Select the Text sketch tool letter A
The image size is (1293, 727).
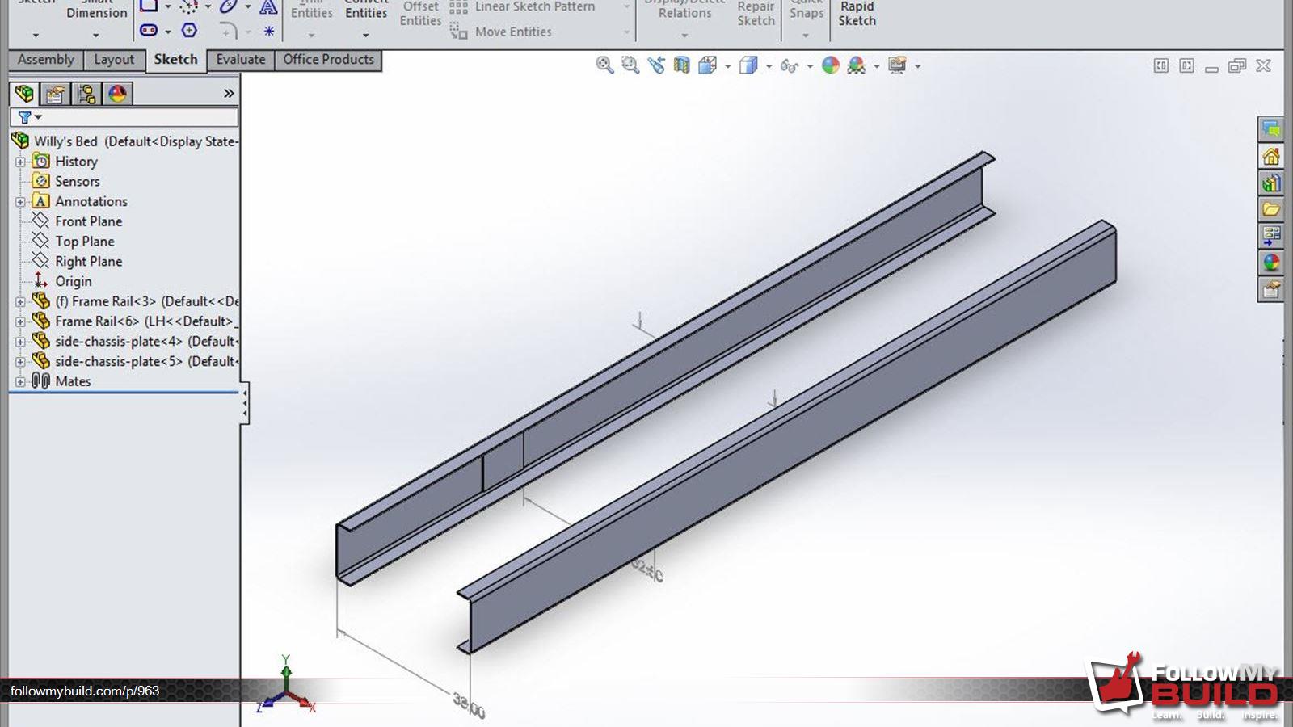tap(268, 8)
